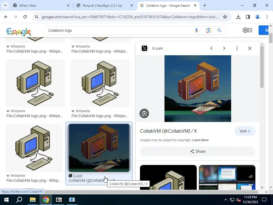Screen dimensions: 273x205
Task: Click preview panel vertical scrollbar
Action: [262, 66]
